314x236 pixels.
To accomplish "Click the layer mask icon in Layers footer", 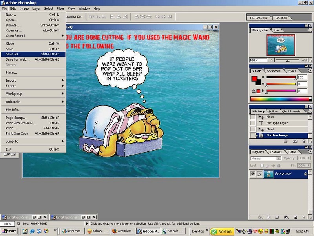I will [268, 217].
